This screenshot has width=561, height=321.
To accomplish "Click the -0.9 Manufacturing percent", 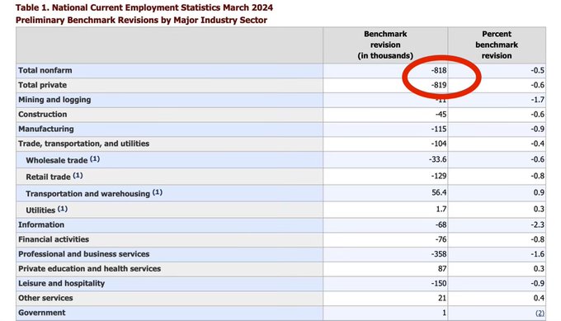I will coord(537,130).
